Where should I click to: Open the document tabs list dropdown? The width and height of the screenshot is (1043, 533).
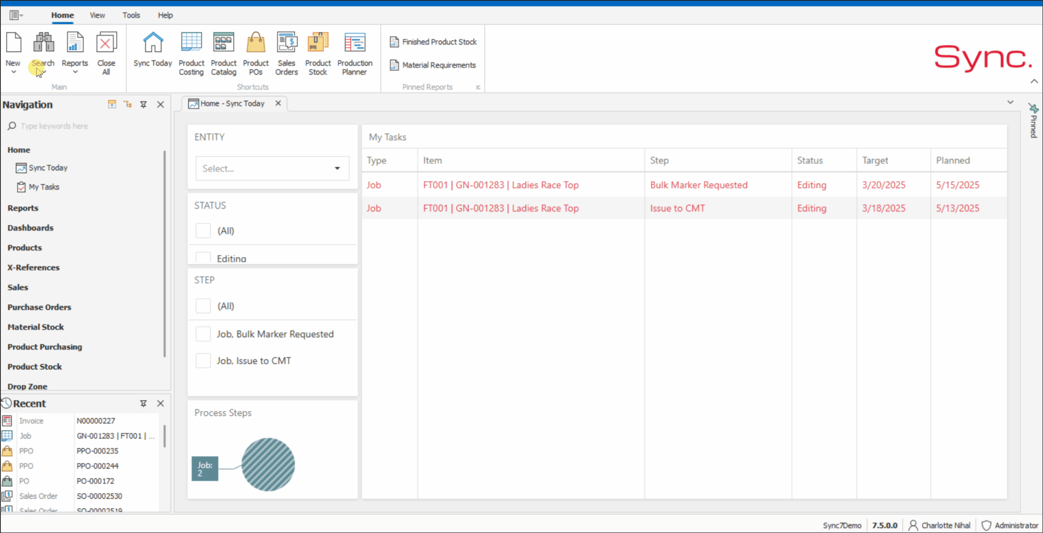(x=1010, y=102)
